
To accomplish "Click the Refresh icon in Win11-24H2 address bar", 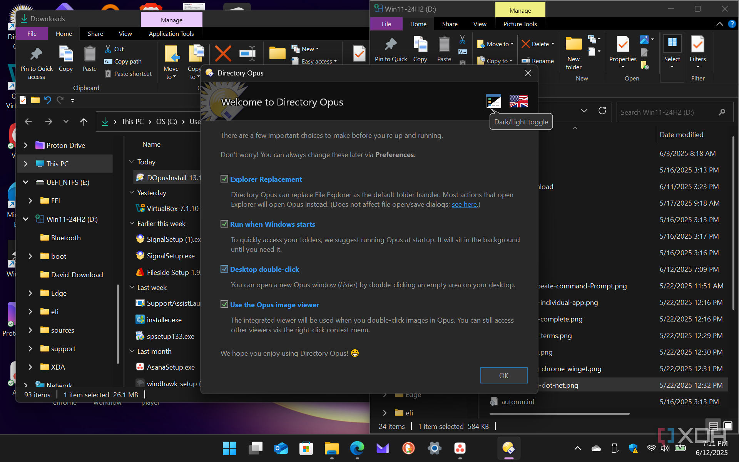I will point(602,111).
